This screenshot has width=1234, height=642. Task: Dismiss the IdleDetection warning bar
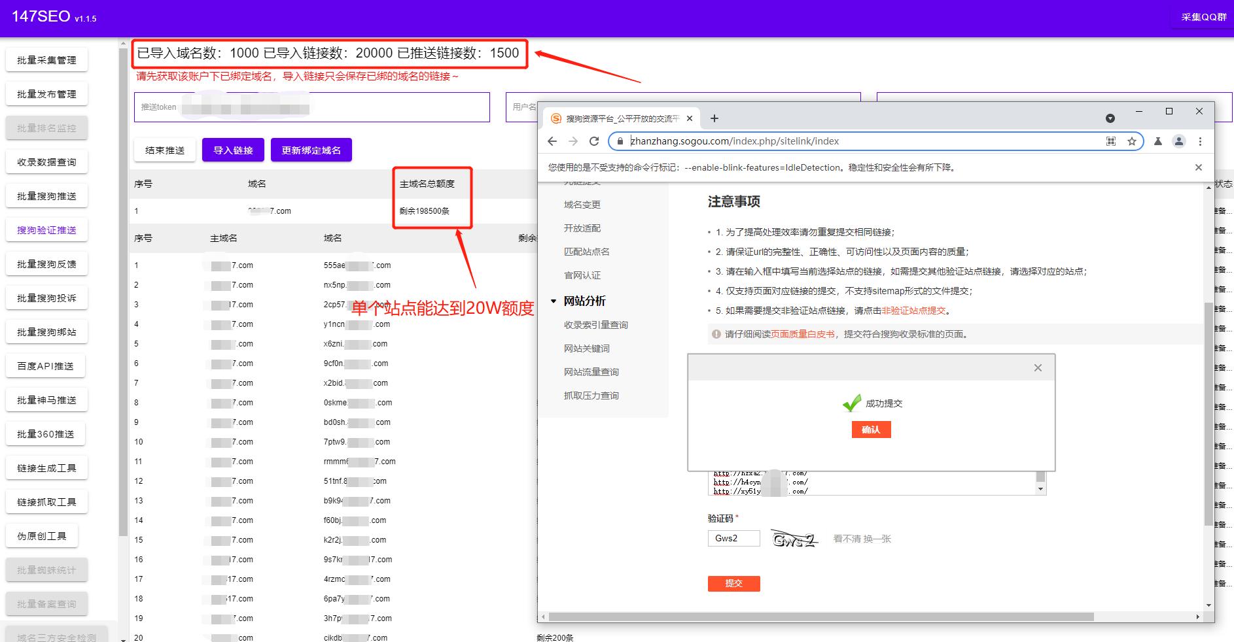(1199, 167)
